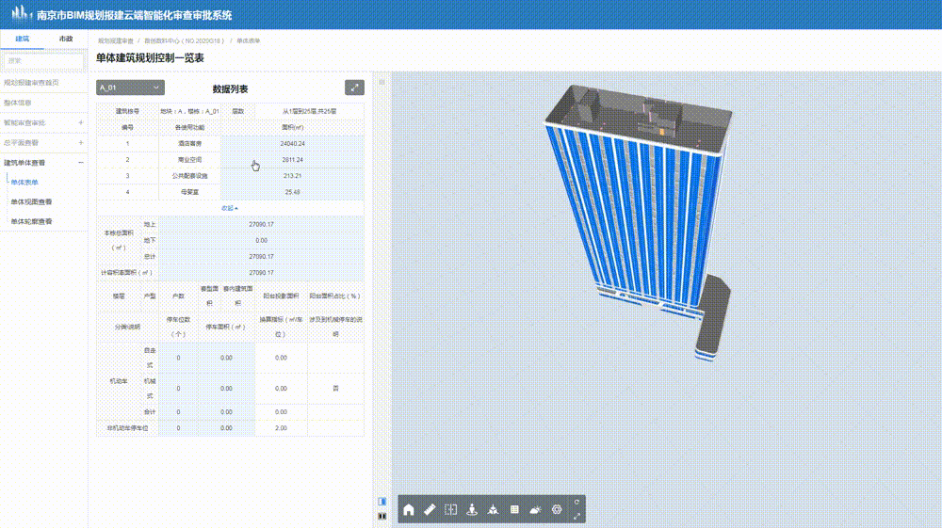This screenshot has height=528, width=942.
Task: Click the 酒店客房 function cell
Action: point(190,144)
